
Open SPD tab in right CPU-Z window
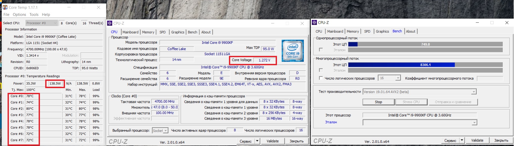367,31
